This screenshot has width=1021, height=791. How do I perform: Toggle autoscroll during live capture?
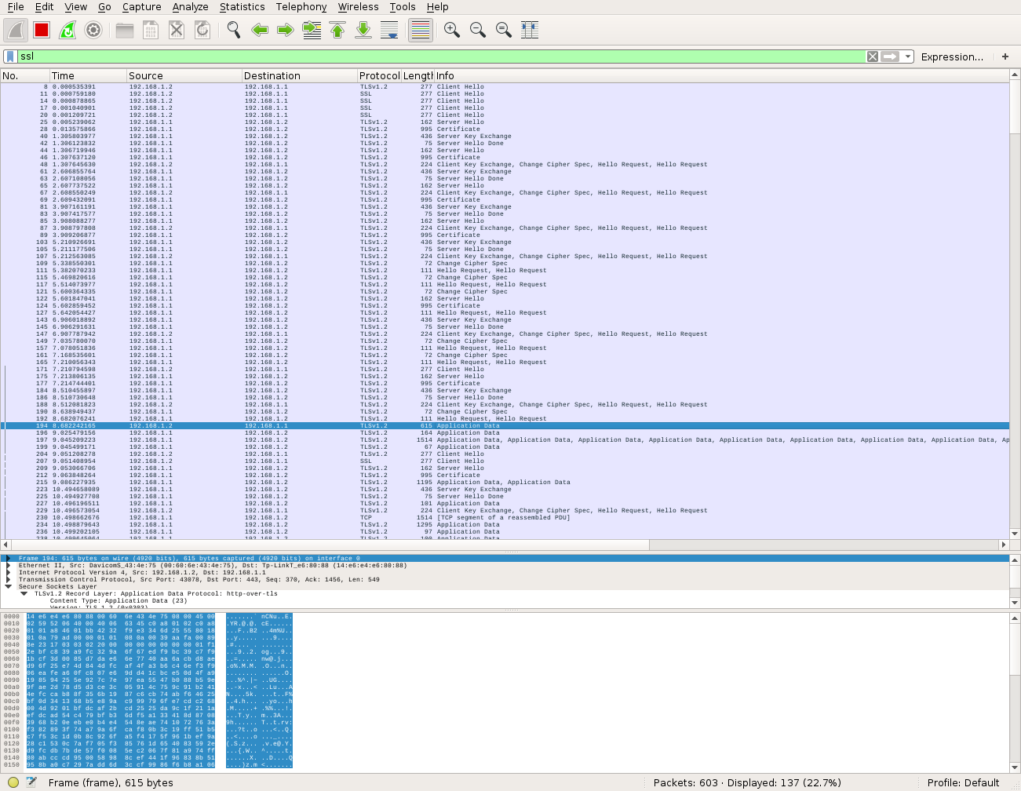[x=389, y=30]
